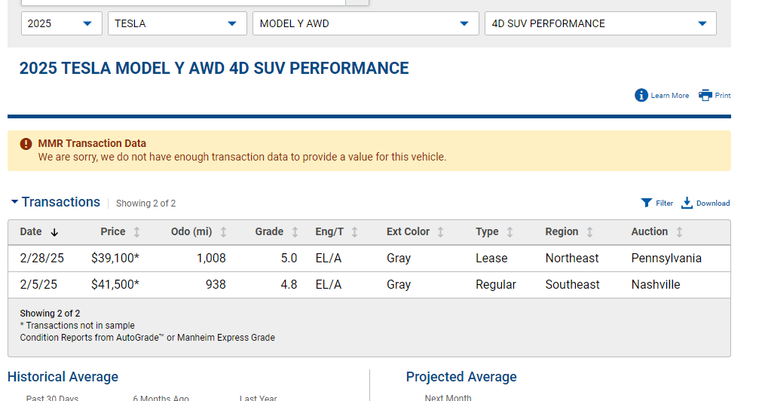This screenshot has height=401, width=759.
Task: Click the Regular type cell
Action: [x=496, y=284]
